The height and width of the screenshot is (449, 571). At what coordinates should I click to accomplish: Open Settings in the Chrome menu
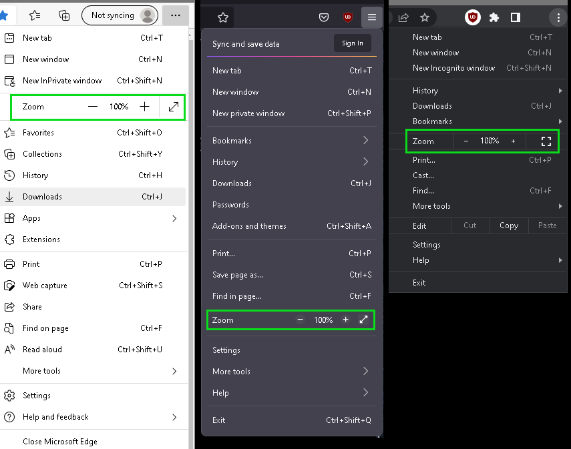478,244
